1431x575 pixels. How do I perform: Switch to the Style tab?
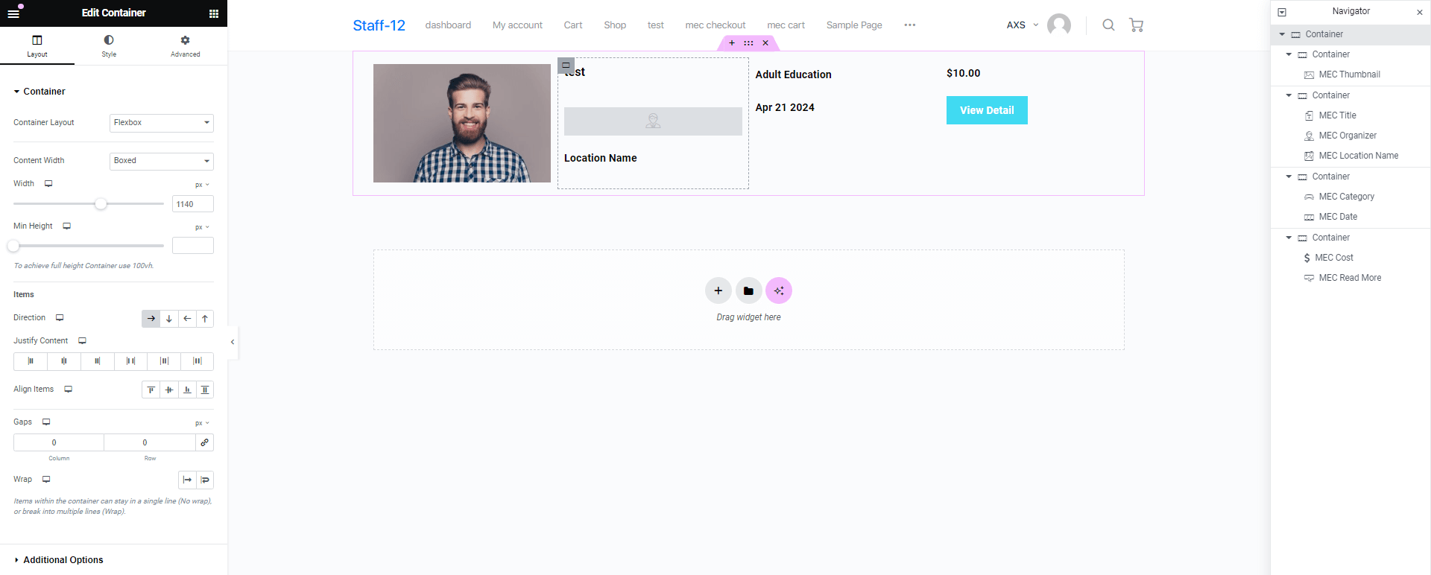coord(109,45)
